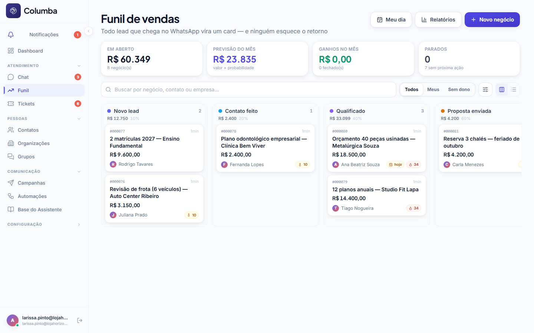This screenshot has height=333, width=534.
Task: Open Relatórios
Action: [438, 20]
